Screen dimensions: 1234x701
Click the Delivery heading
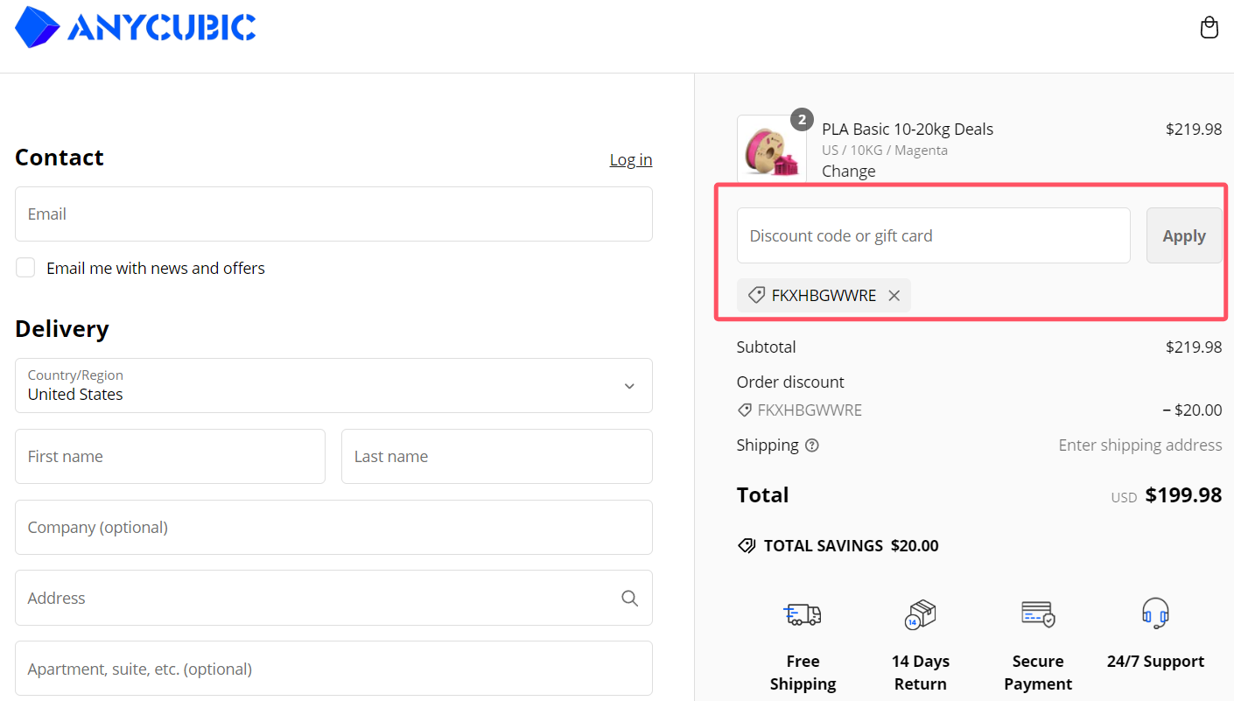pos(62,329)
